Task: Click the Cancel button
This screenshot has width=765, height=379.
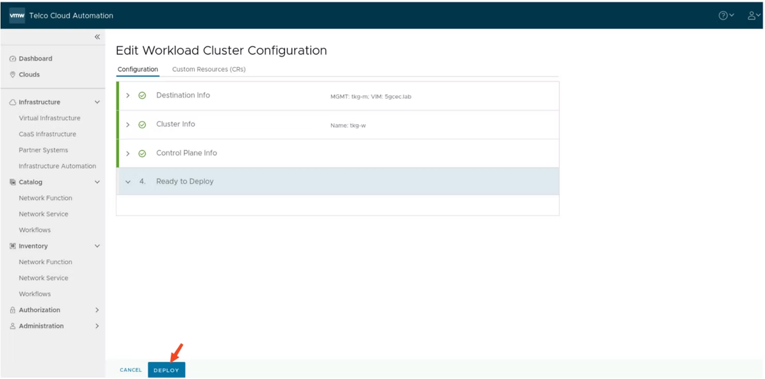Action: pyautogui.click(x=130, y=370)
